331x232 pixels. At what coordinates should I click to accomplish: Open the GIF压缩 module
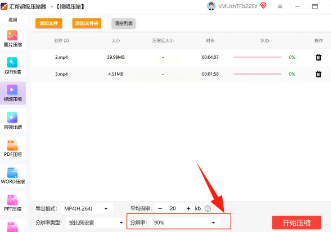pyautogui.click(x=13, y=66)
